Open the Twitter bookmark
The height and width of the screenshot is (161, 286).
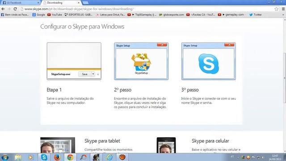[x=256, y=15]
